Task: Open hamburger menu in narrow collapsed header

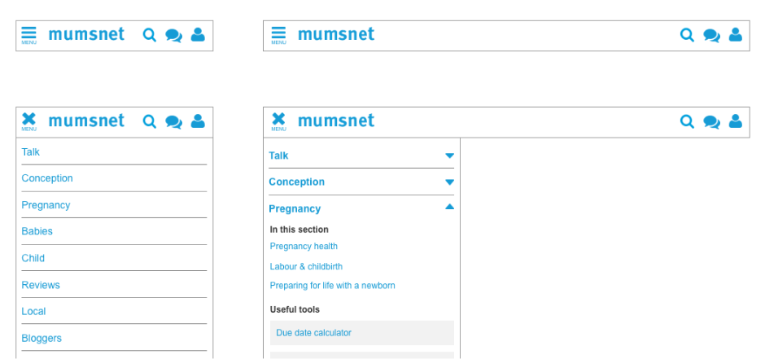Action: [28, 35]
